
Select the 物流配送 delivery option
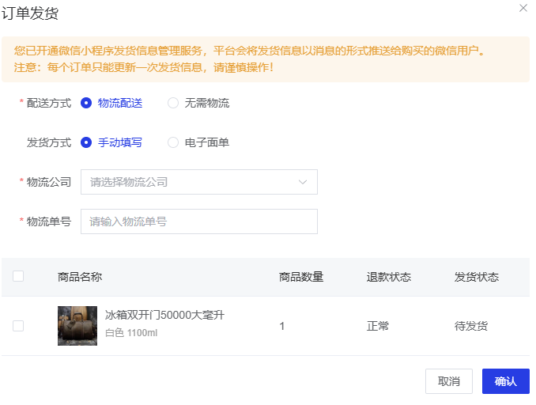pyautogui.click(x=87, y=103)
